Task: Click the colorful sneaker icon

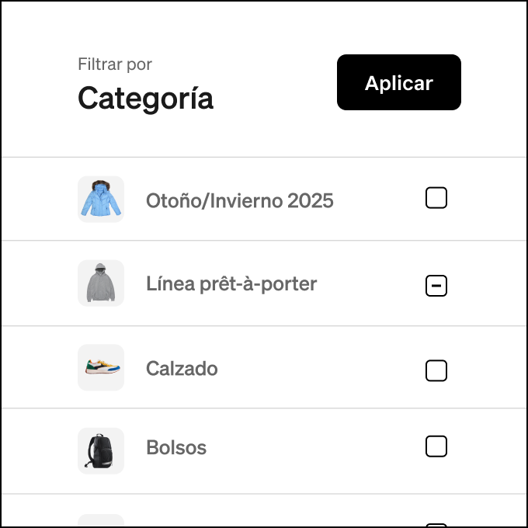Action: (101, 367)
